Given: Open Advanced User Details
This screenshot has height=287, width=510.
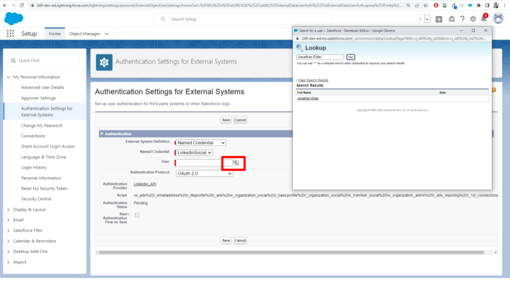Looking at the screenshot, I should click(x=42, y=87).
